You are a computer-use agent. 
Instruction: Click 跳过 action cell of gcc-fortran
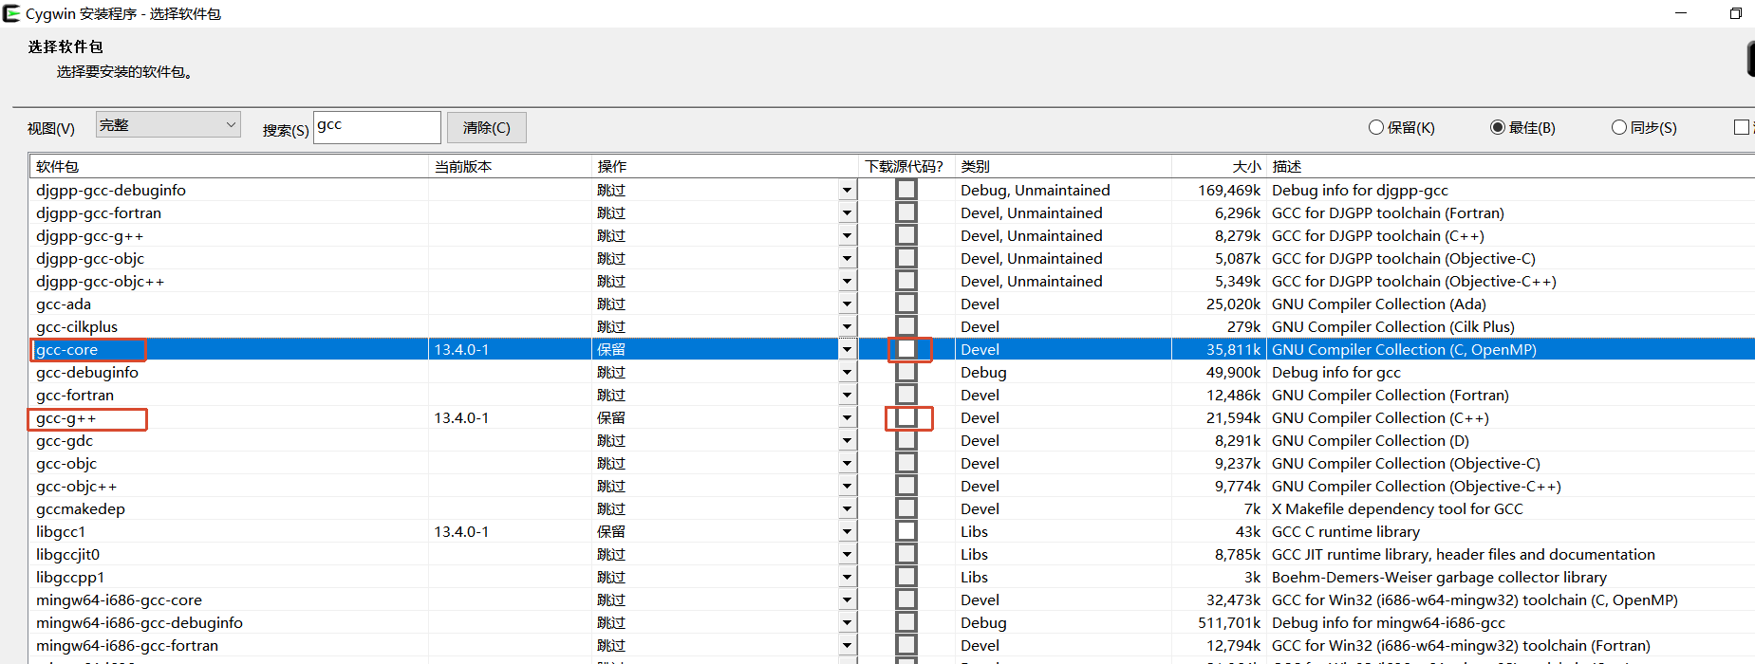coord(611,395)
